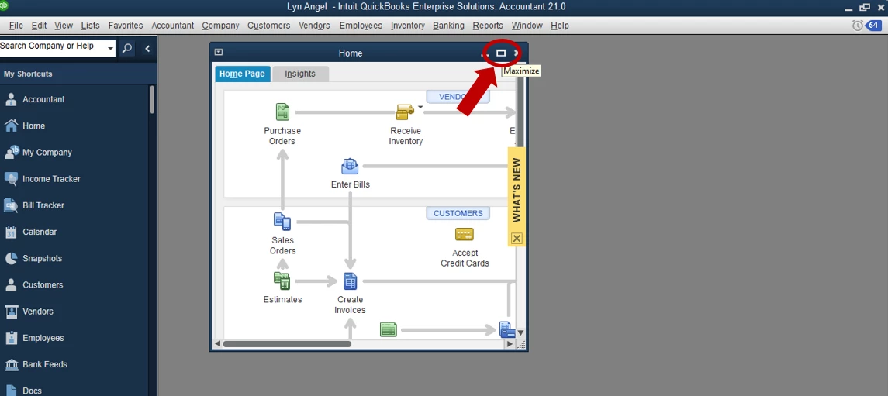Click the sidebar vertical scrollbar thumb

click(x=152, y=99)
